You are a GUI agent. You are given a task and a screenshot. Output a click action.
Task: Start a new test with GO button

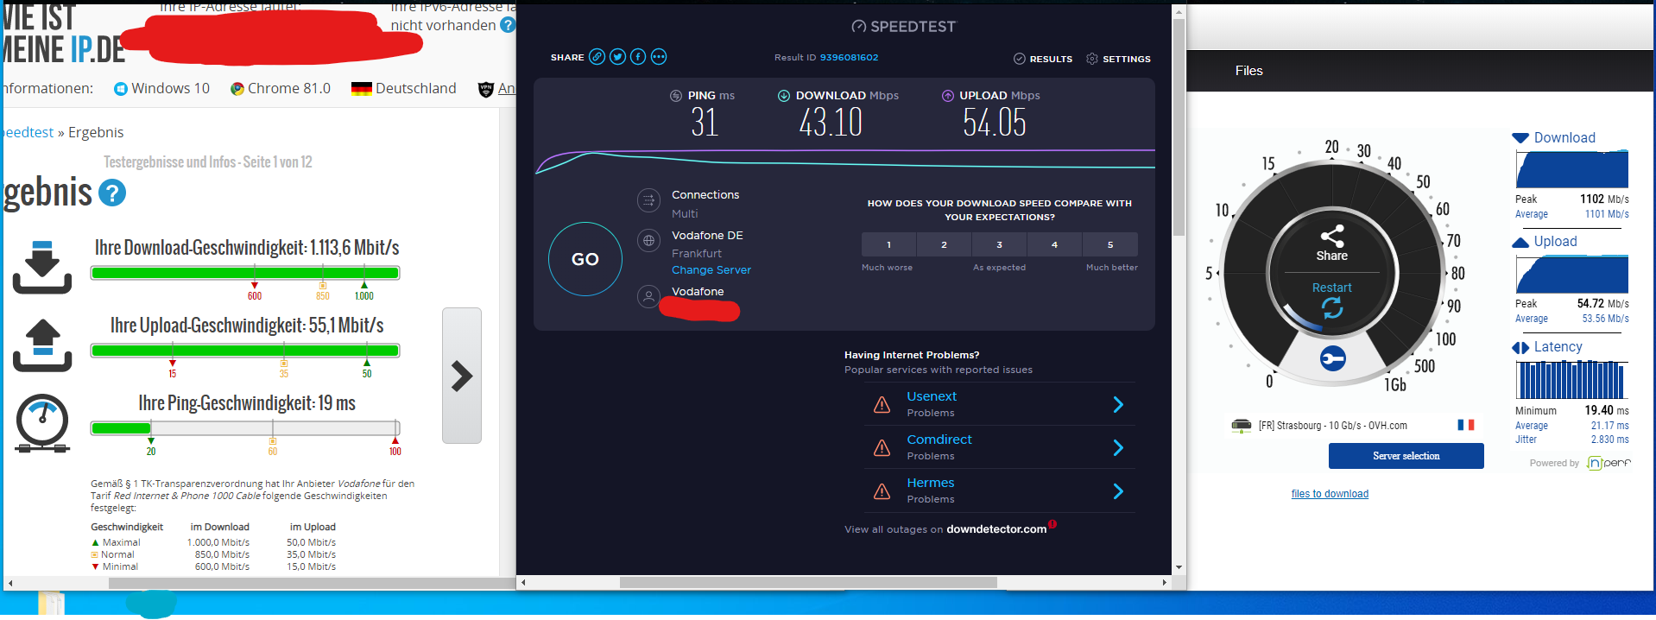585,259
